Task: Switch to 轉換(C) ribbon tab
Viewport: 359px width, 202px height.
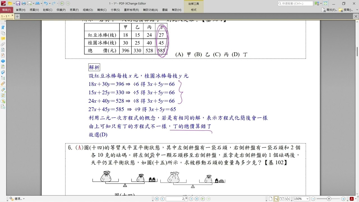Action: [102, 10]
